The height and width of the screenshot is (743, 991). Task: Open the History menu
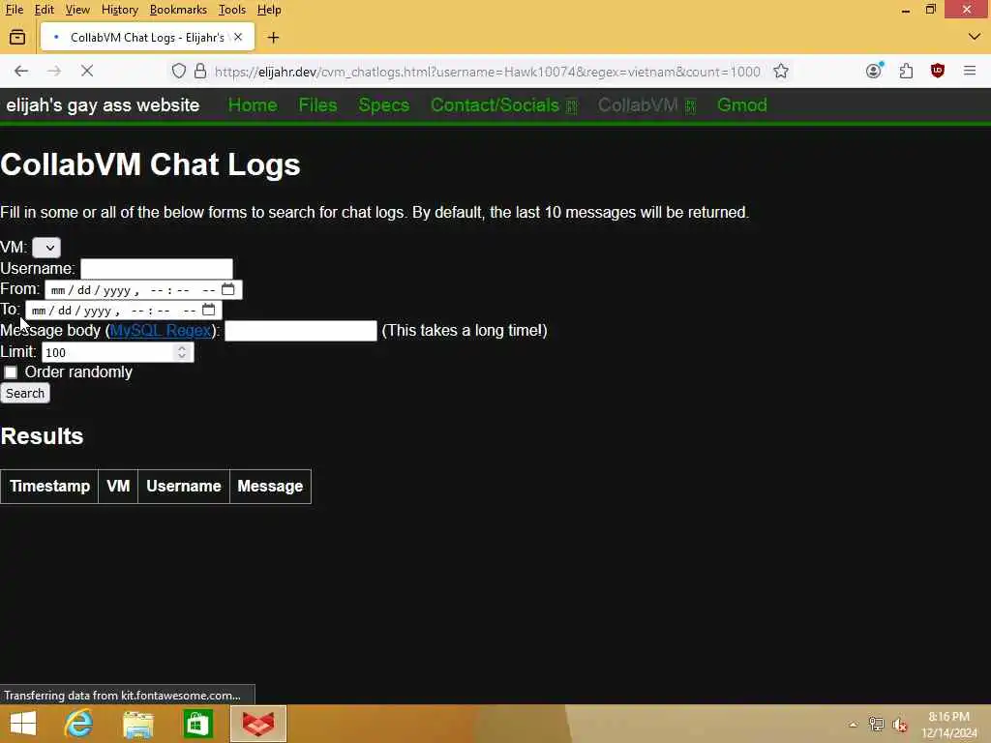click(x=119, y=10)
